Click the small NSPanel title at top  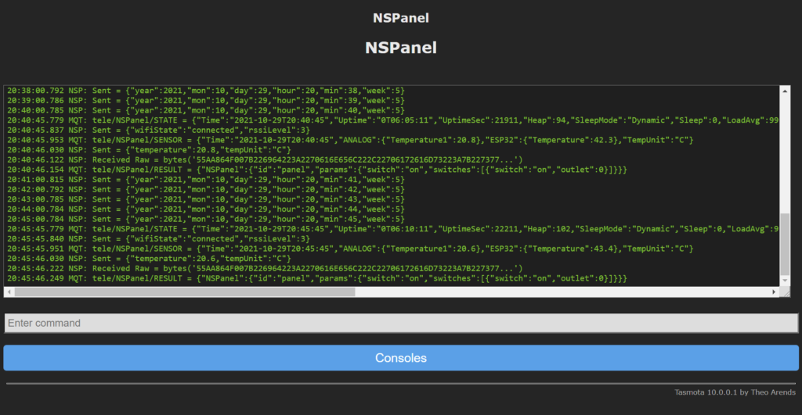pos(401,18)
